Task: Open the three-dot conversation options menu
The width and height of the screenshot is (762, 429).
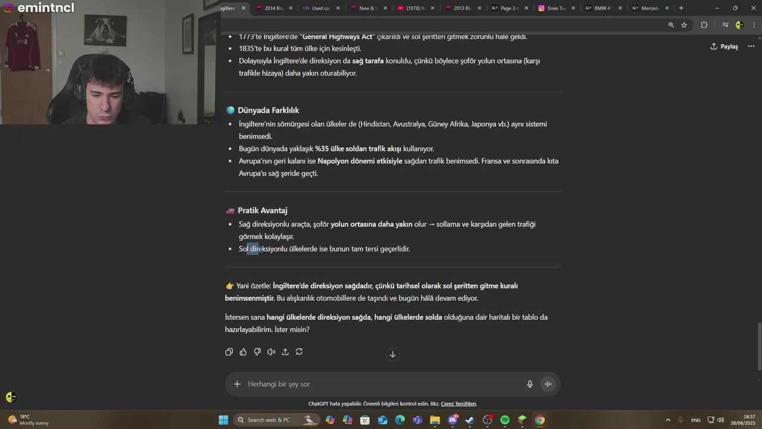Action: pos(751,46)
